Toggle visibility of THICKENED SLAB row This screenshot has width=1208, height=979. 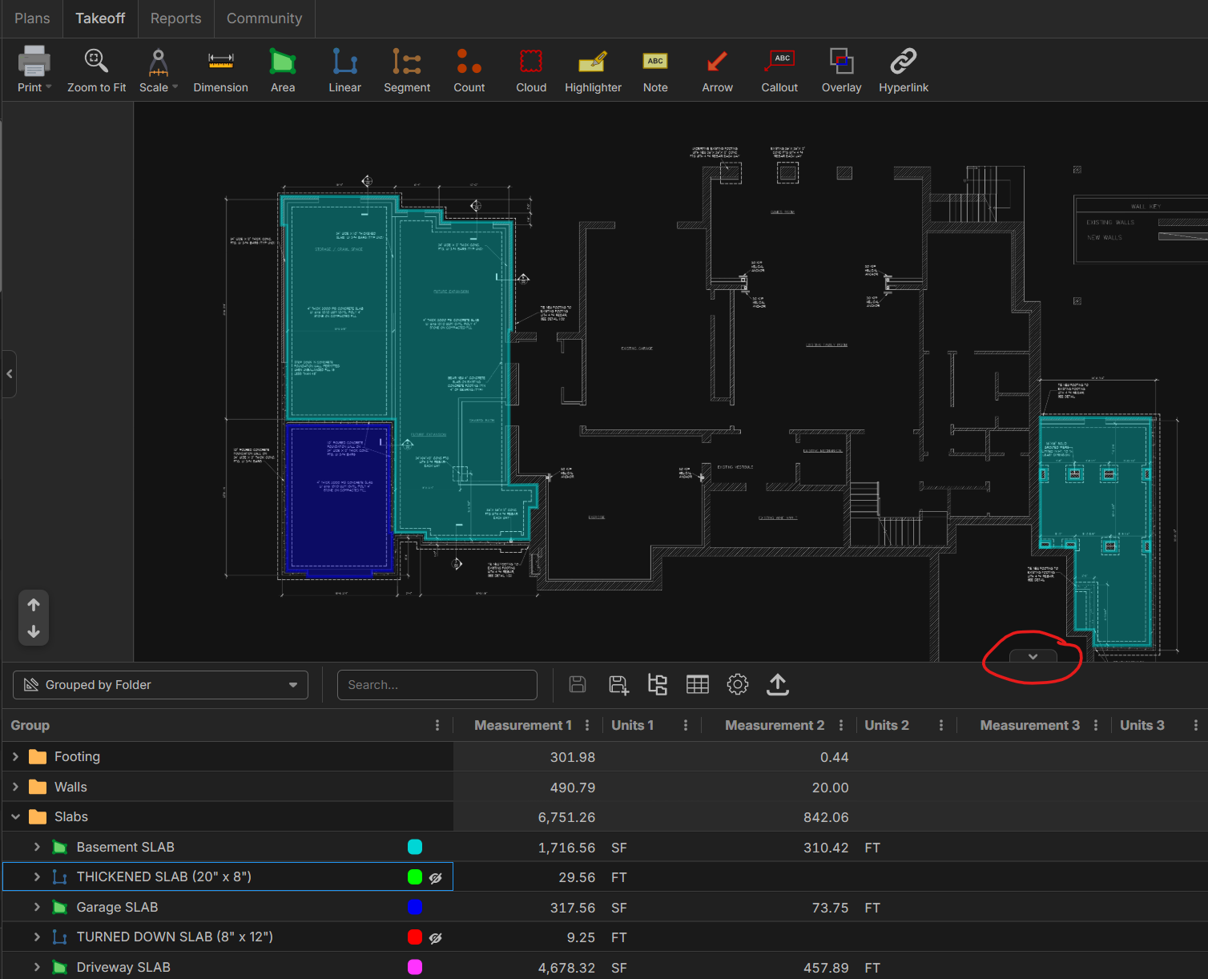[436, 878]
